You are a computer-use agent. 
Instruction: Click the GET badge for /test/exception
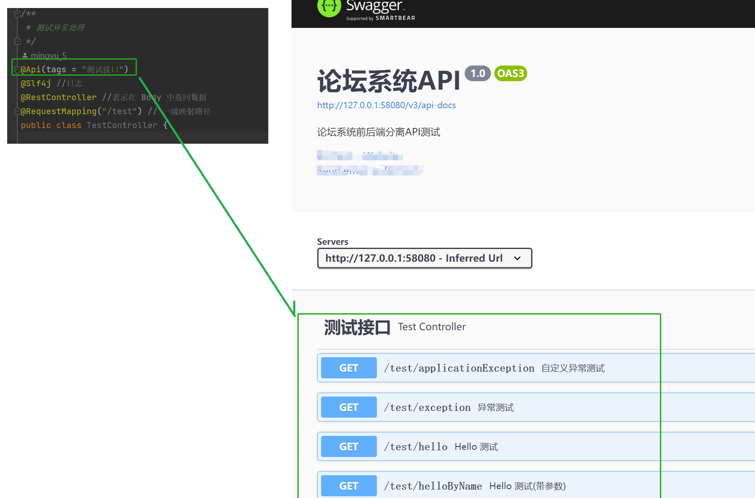[349, 407]
